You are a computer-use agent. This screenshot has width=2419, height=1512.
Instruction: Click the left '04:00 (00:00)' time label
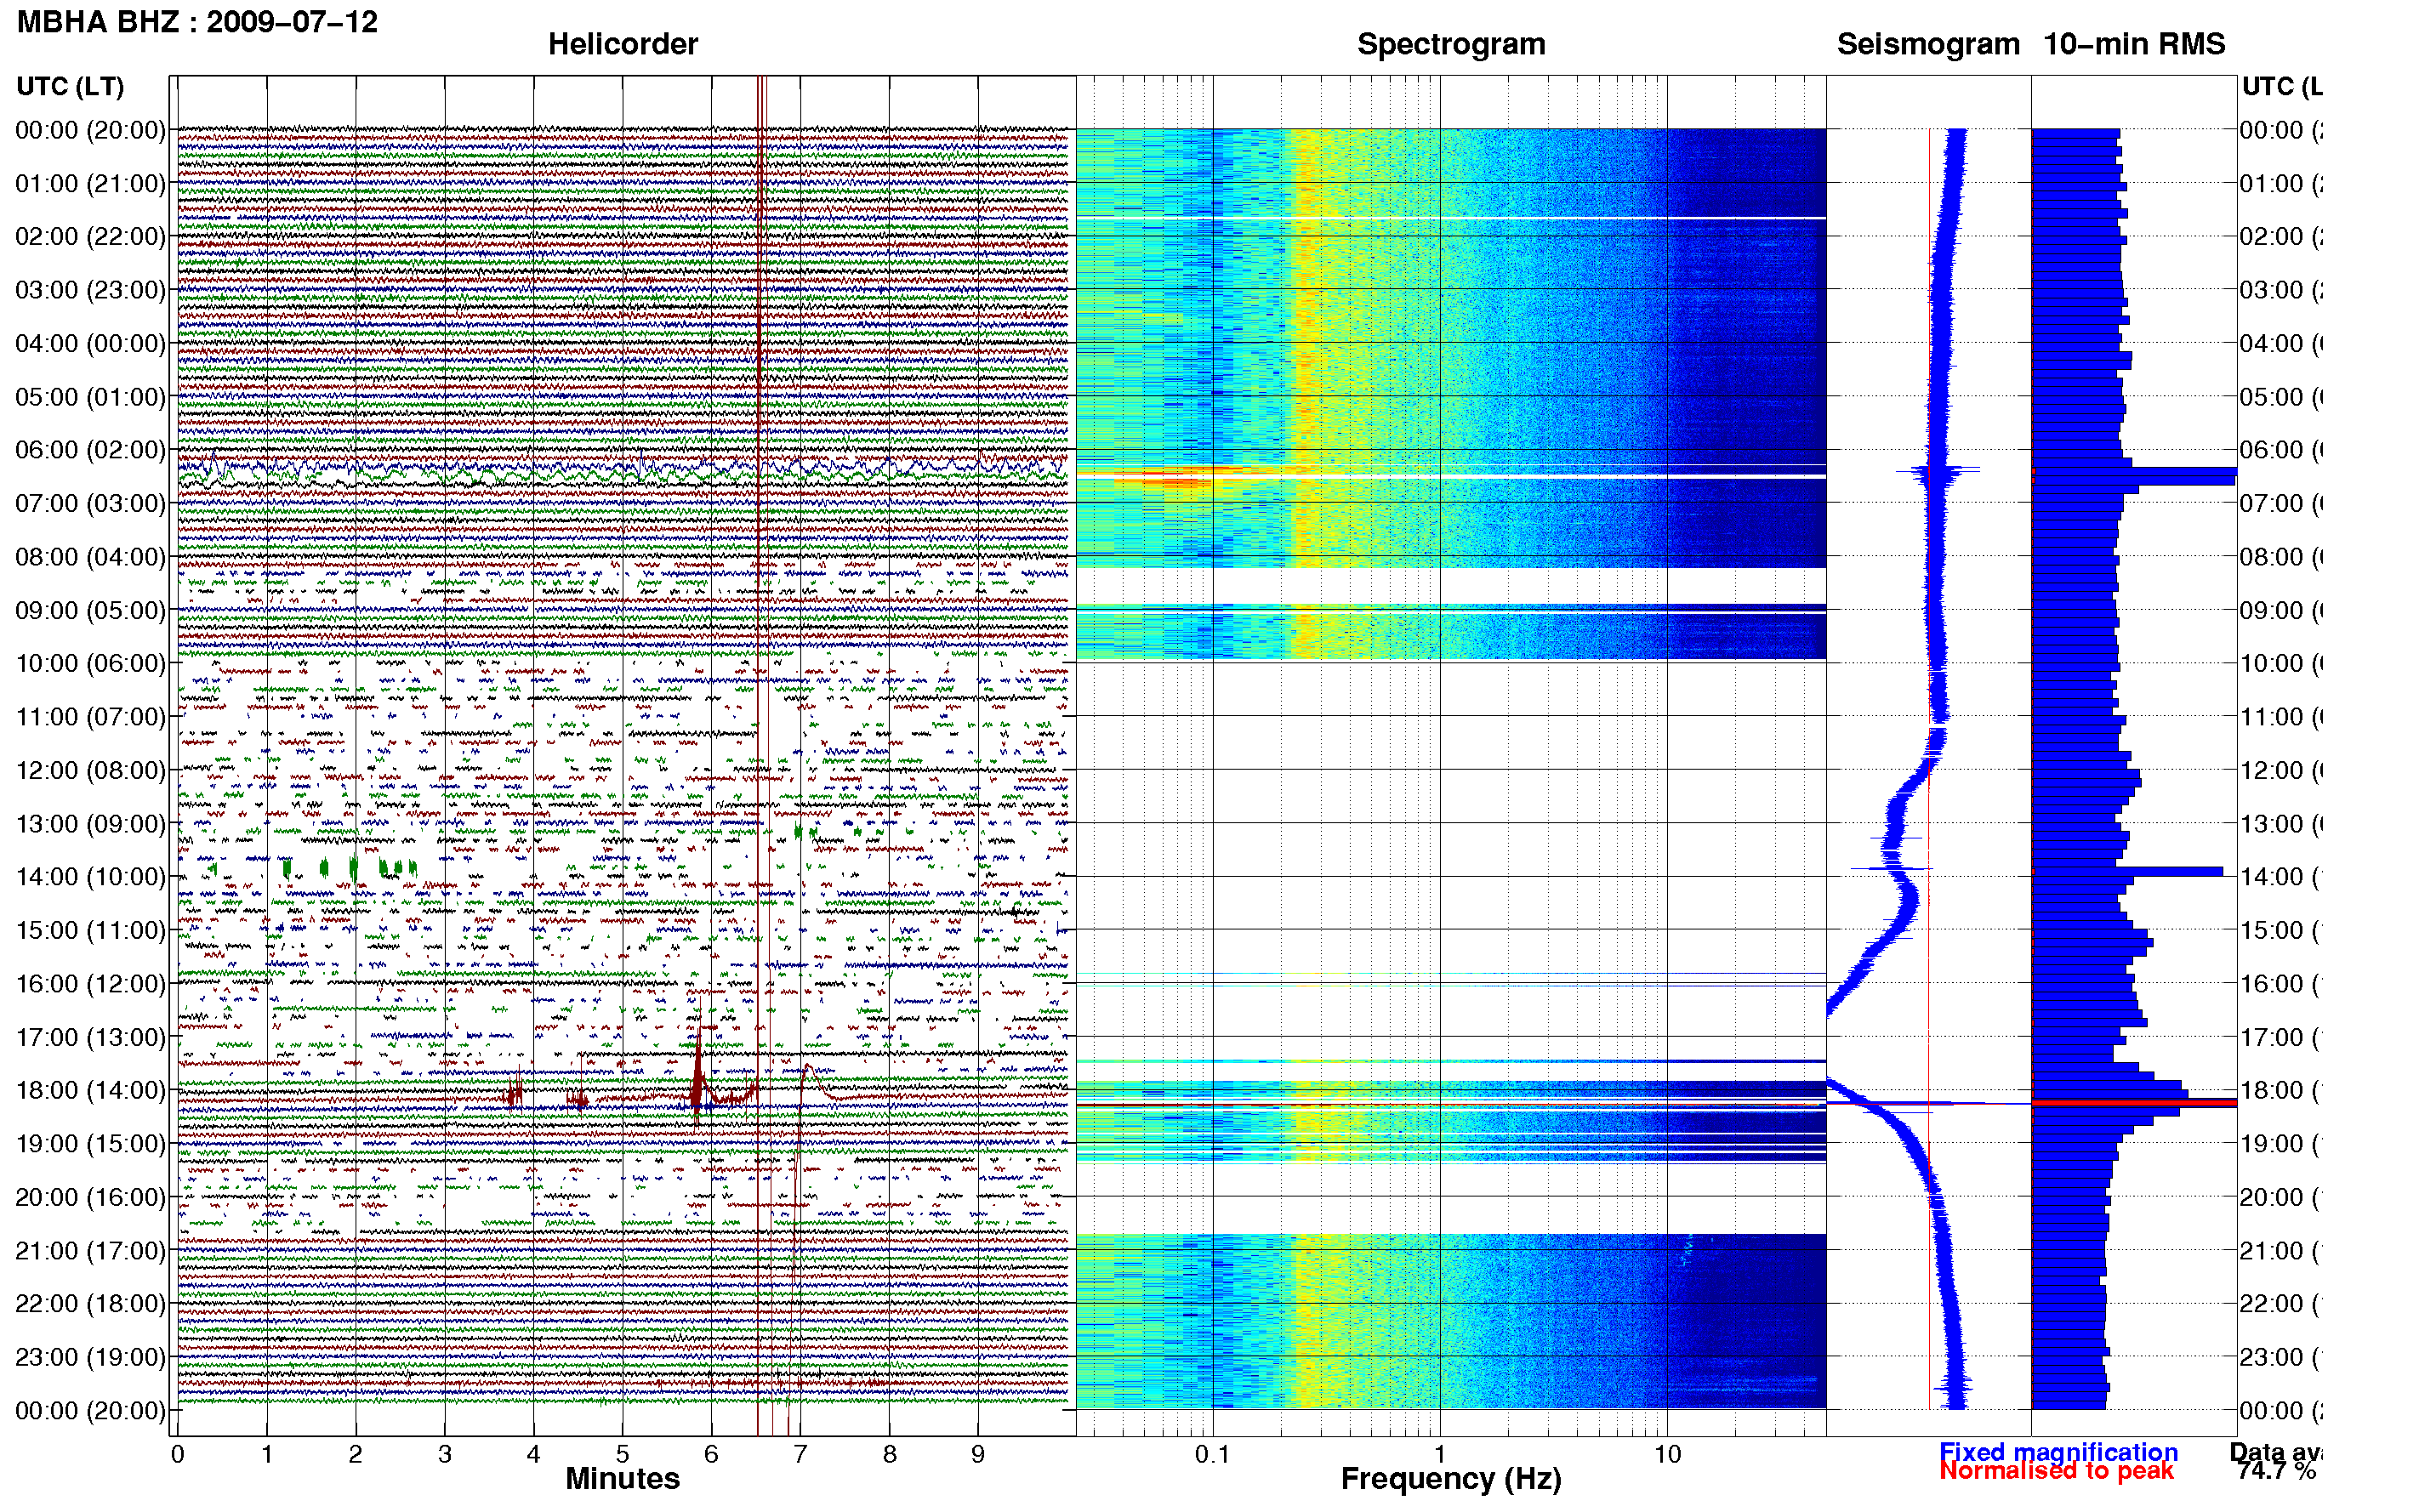tap(90, 344)
